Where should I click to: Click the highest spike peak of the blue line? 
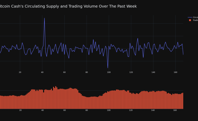tap(44, 18)
